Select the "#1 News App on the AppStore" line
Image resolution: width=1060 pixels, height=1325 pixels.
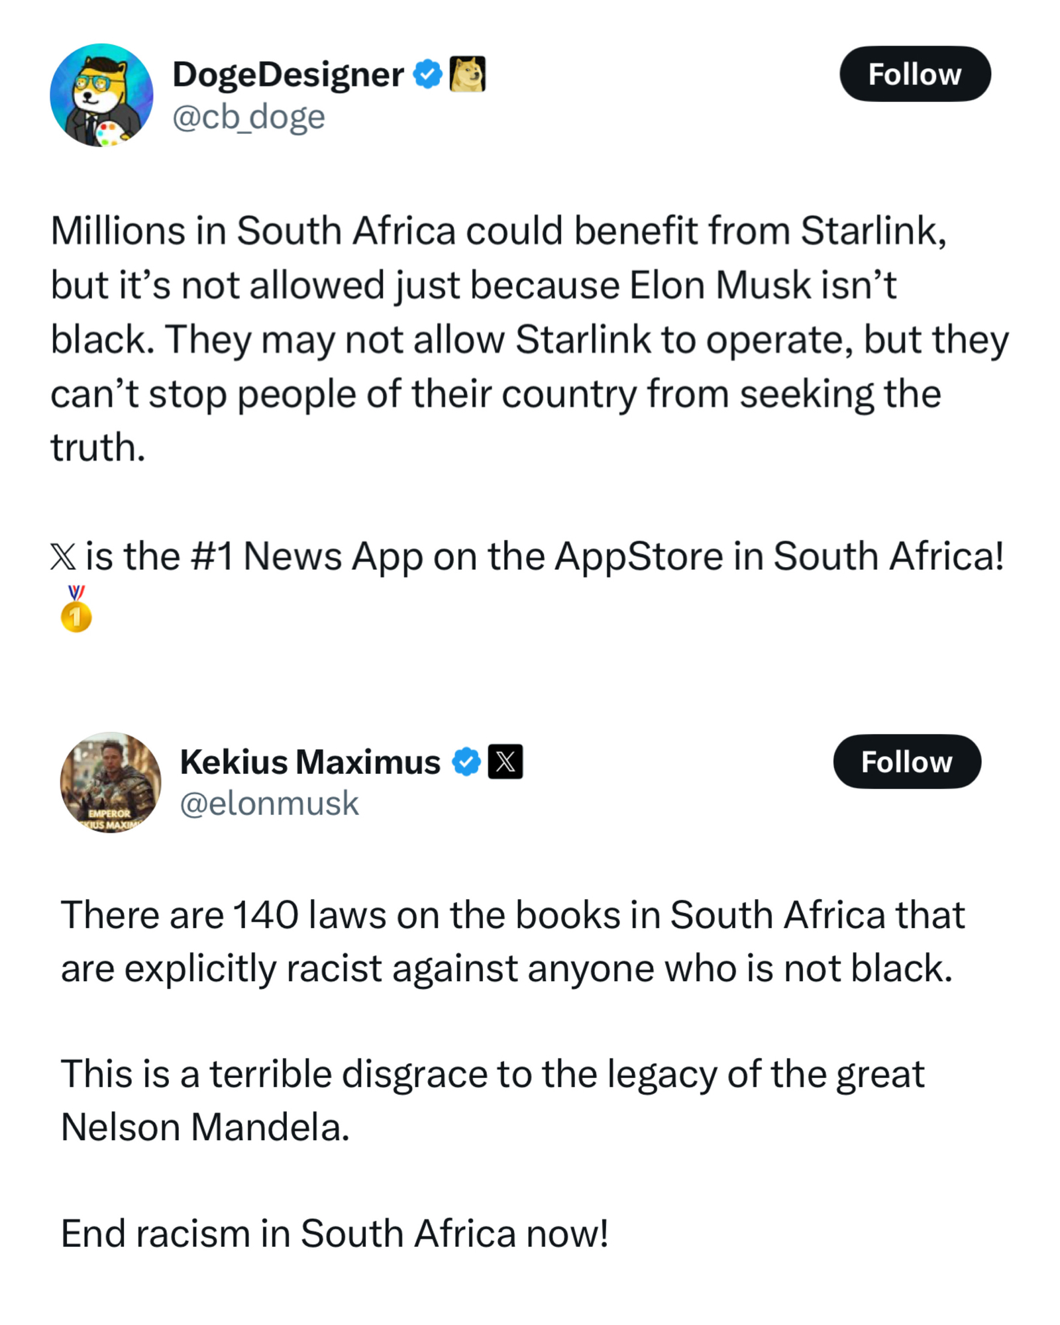coord(543,556)
